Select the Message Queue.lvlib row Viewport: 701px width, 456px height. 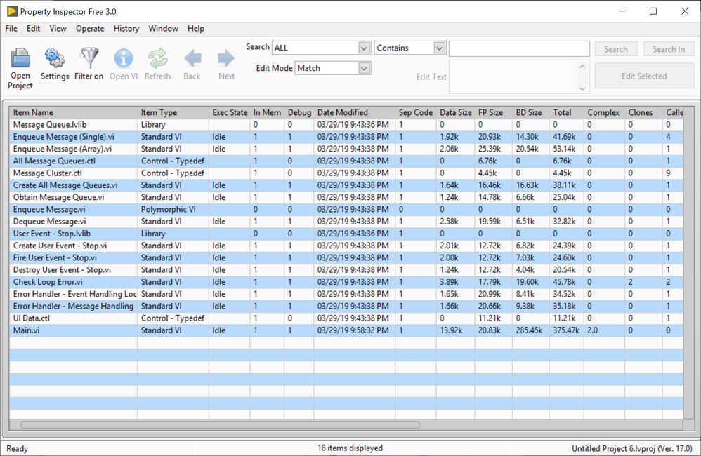[x=346, y=125]
